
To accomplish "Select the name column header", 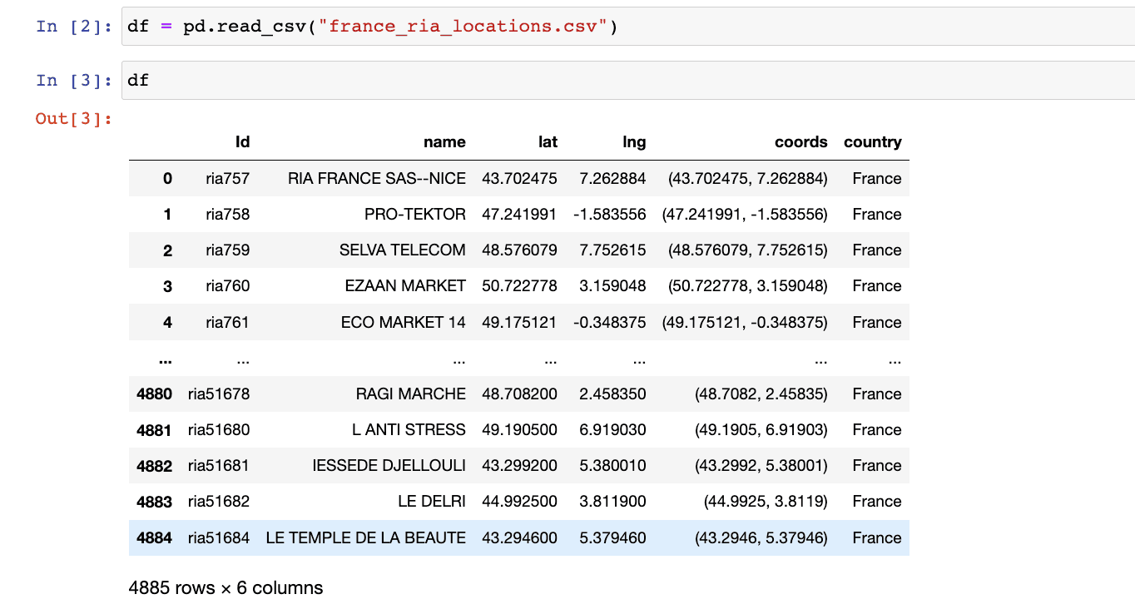I will tap(444, 142).
